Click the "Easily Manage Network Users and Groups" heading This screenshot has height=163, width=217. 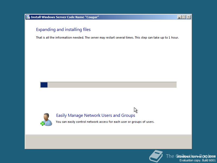95,115
